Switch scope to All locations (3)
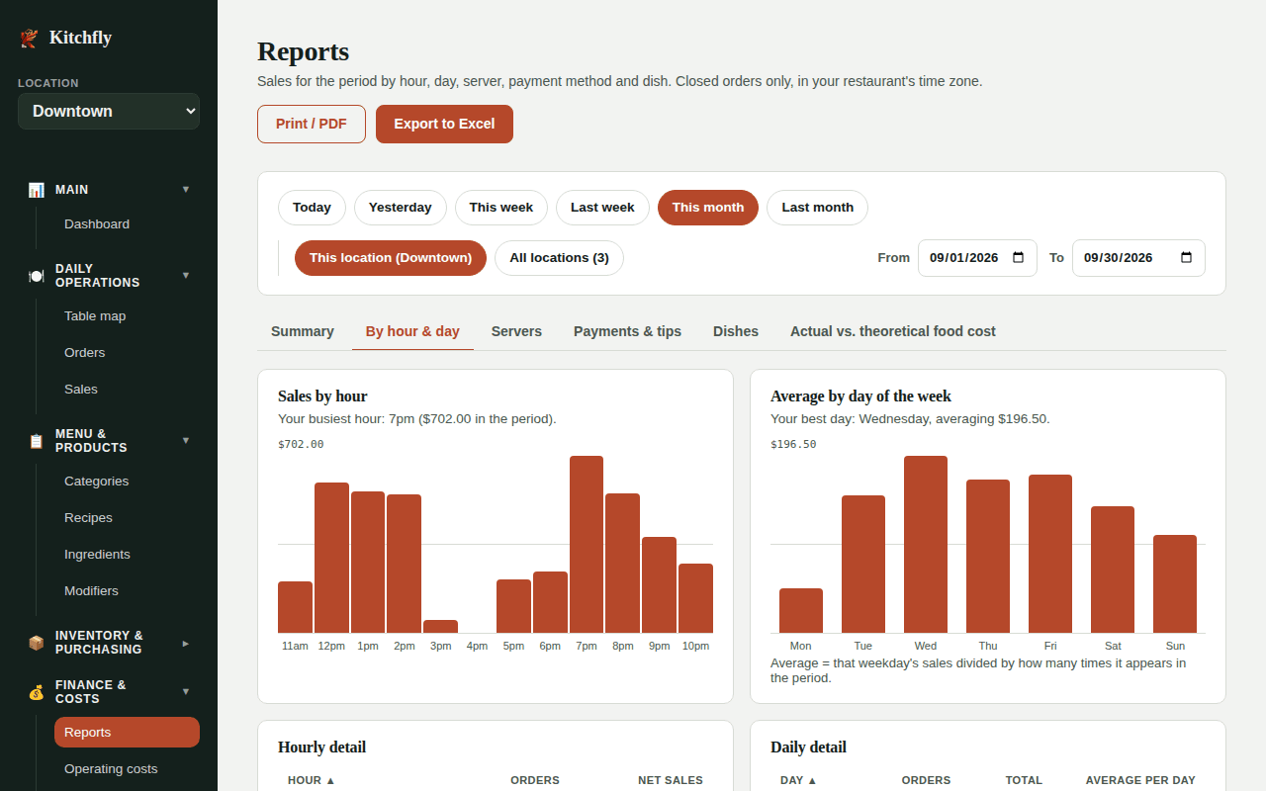Viewport: 1266px width, 791px height. (559, 258)
